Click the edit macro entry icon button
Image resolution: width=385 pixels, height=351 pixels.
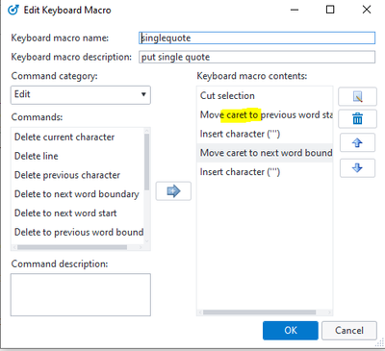point(357,96)
